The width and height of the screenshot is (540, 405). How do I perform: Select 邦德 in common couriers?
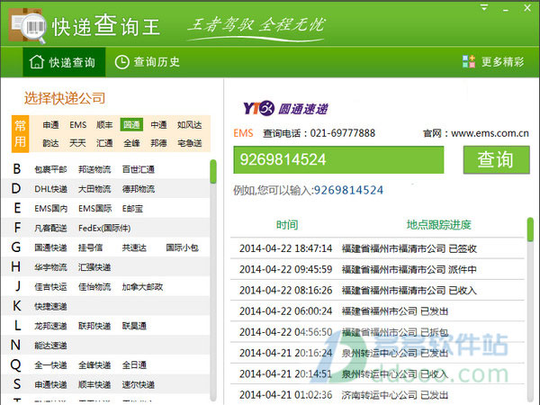pos(158,143)
